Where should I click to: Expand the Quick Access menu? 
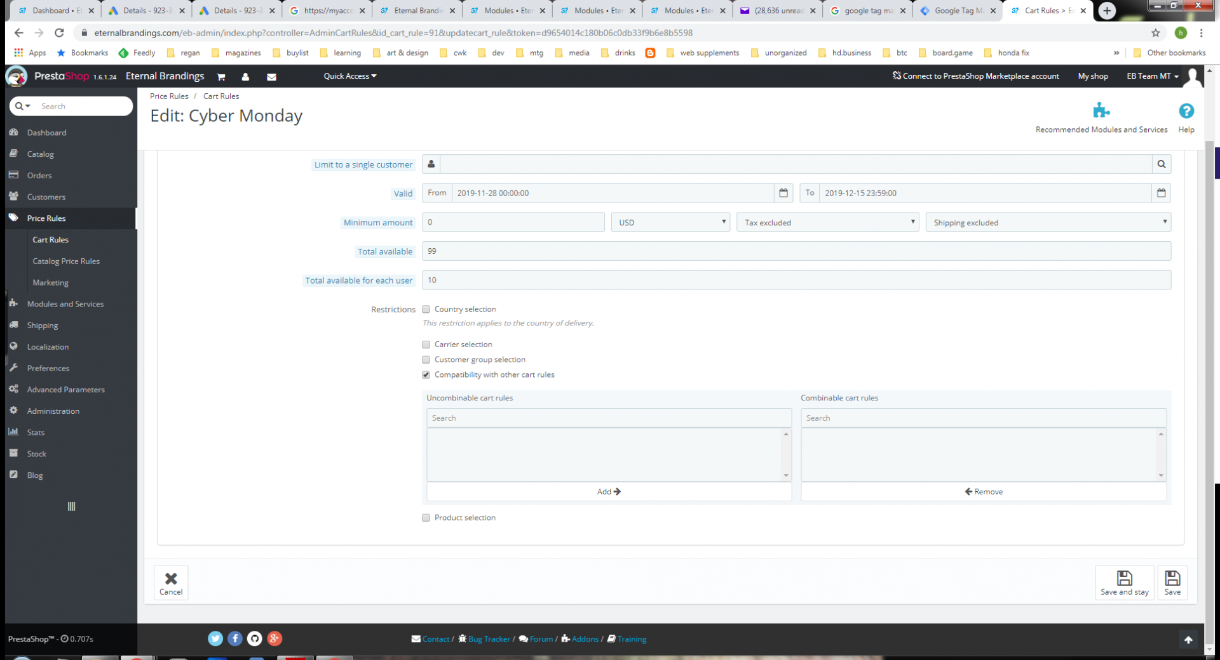350,76
